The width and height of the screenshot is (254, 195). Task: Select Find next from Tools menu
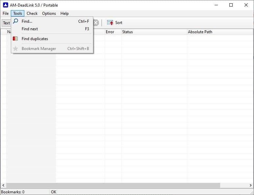click(52, 29)
